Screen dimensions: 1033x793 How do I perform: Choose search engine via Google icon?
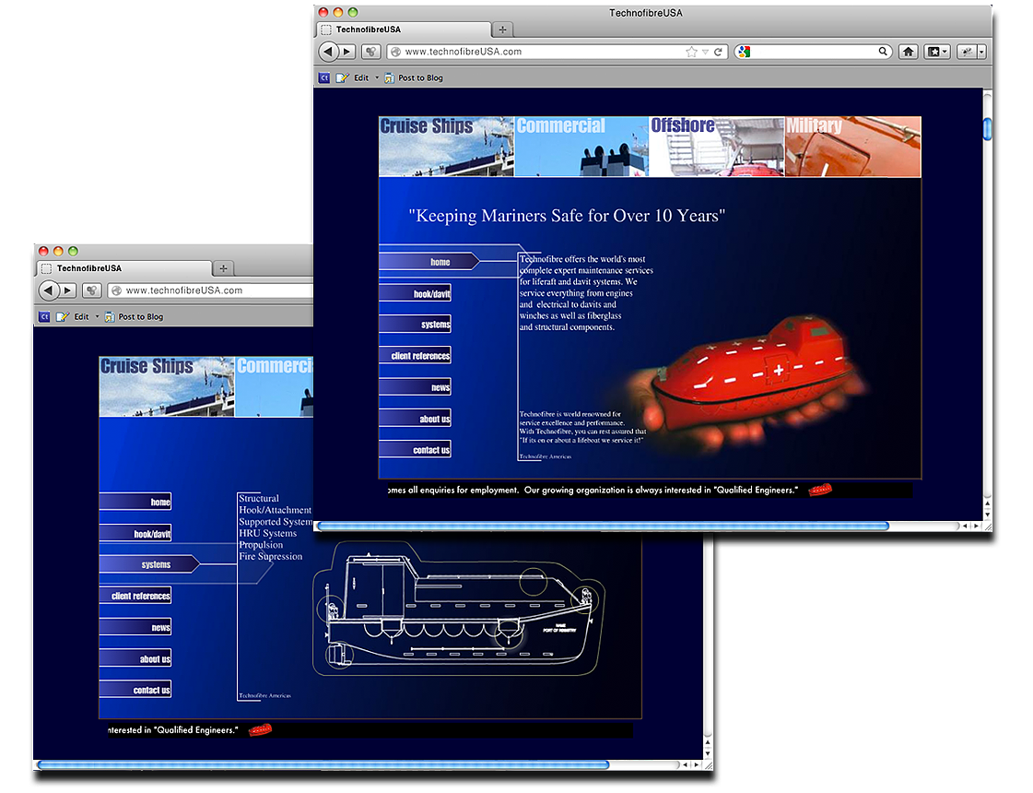(x=744, y=52)
